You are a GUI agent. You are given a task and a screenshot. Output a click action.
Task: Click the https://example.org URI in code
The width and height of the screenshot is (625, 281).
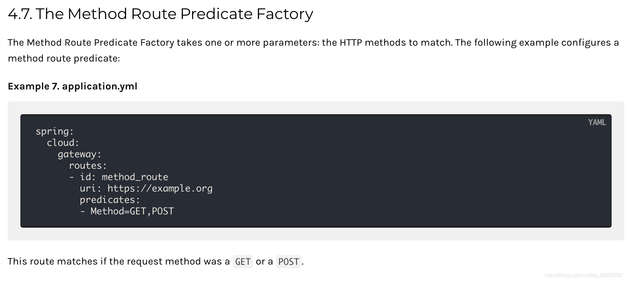pos(160,188)
